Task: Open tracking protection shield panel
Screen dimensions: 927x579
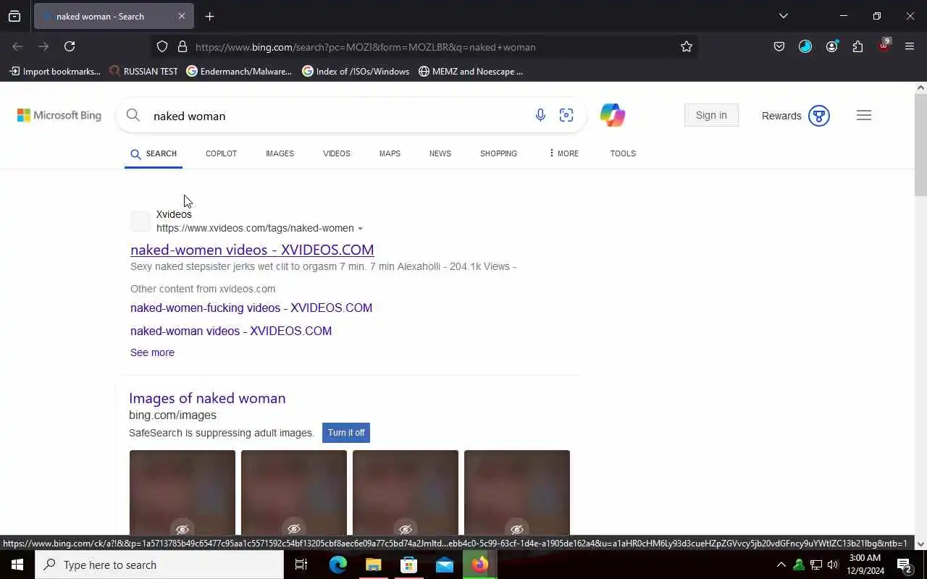Action: [x=162, y=46]
